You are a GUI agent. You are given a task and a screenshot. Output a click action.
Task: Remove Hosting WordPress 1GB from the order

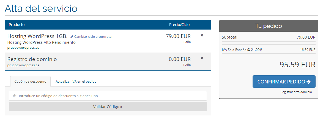202,36
